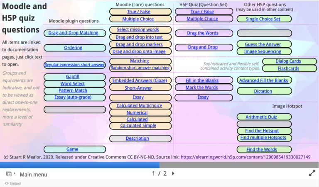The width and height of the screenshot is (319, 187).
Task: Open Short-Answer link
Action: pos(138,88)
